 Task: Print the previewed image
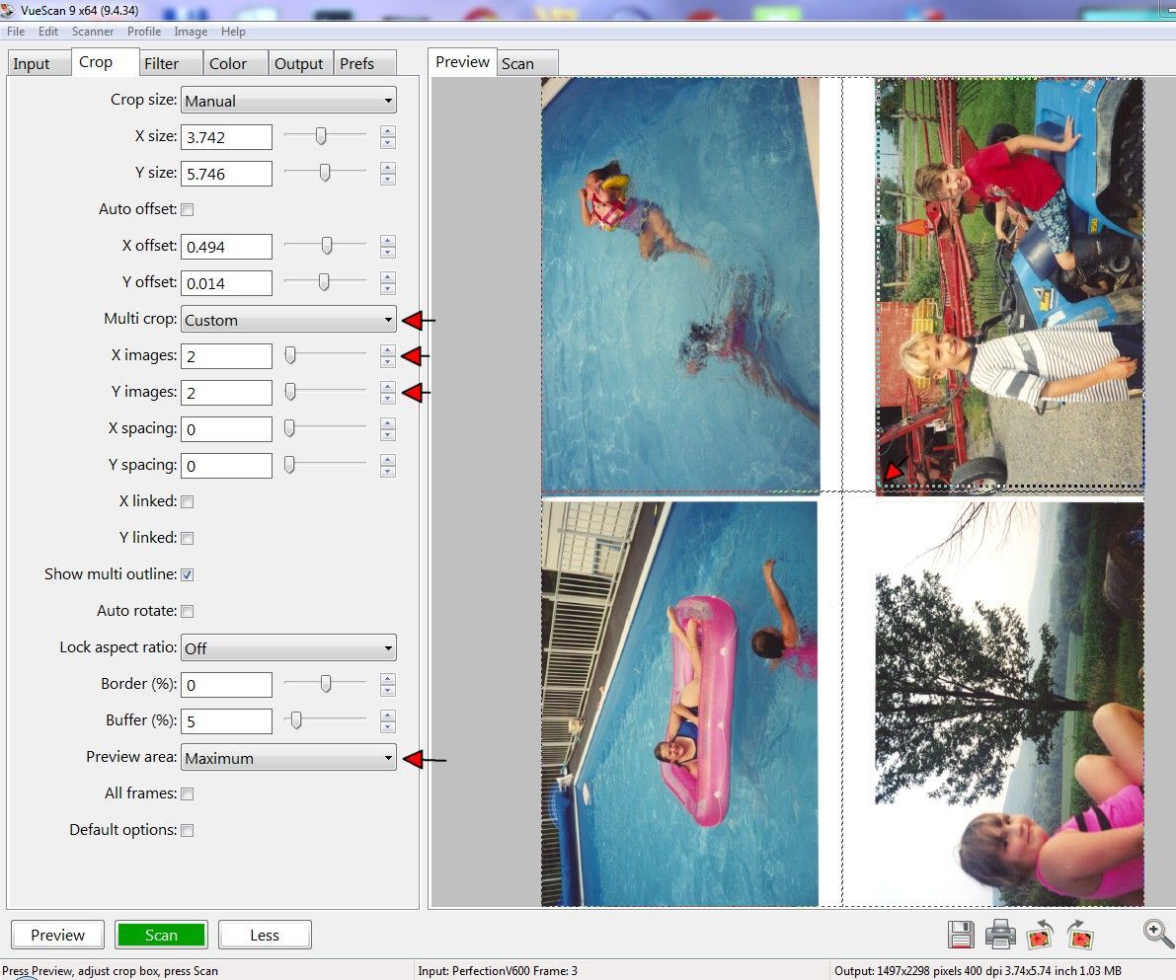pos(1000,934)
